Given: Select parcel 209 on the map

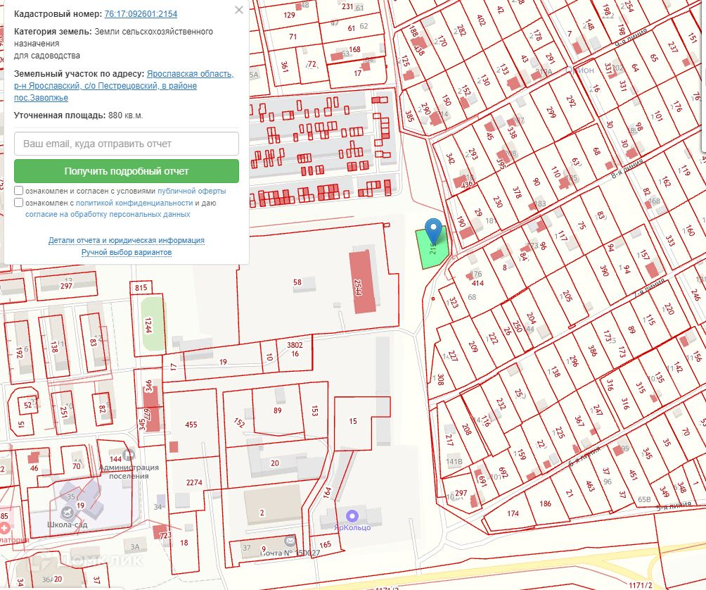Looking at the screenshot, I should [x=473, y=346].
